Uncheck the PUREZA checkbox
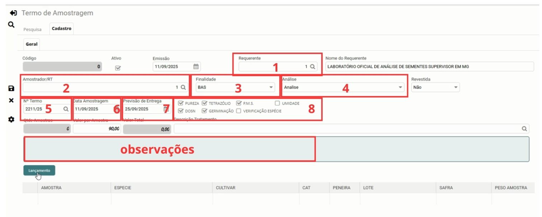The width and height of the screenshot is (542, 217). coord(181,104)
